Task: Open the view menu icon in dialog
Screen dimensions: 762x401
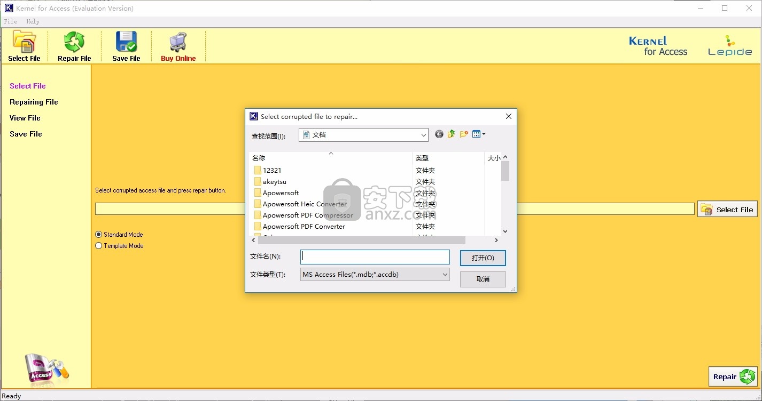Action: coord(479,134)
